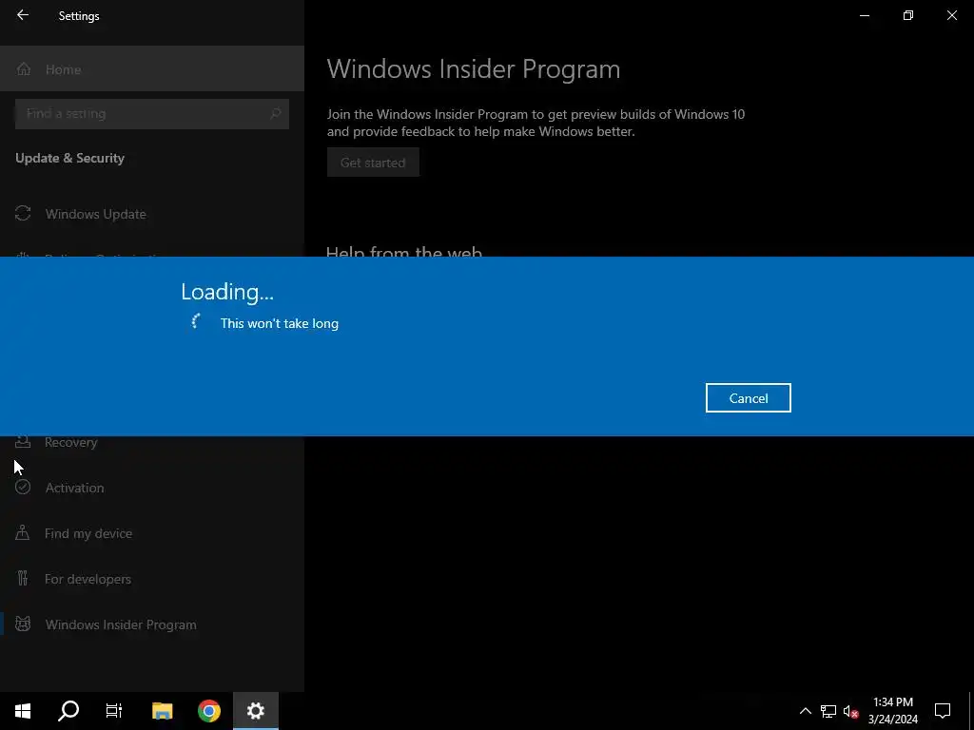
Task: Open the Action Center notifications
Action: click(x=943, y=711)
